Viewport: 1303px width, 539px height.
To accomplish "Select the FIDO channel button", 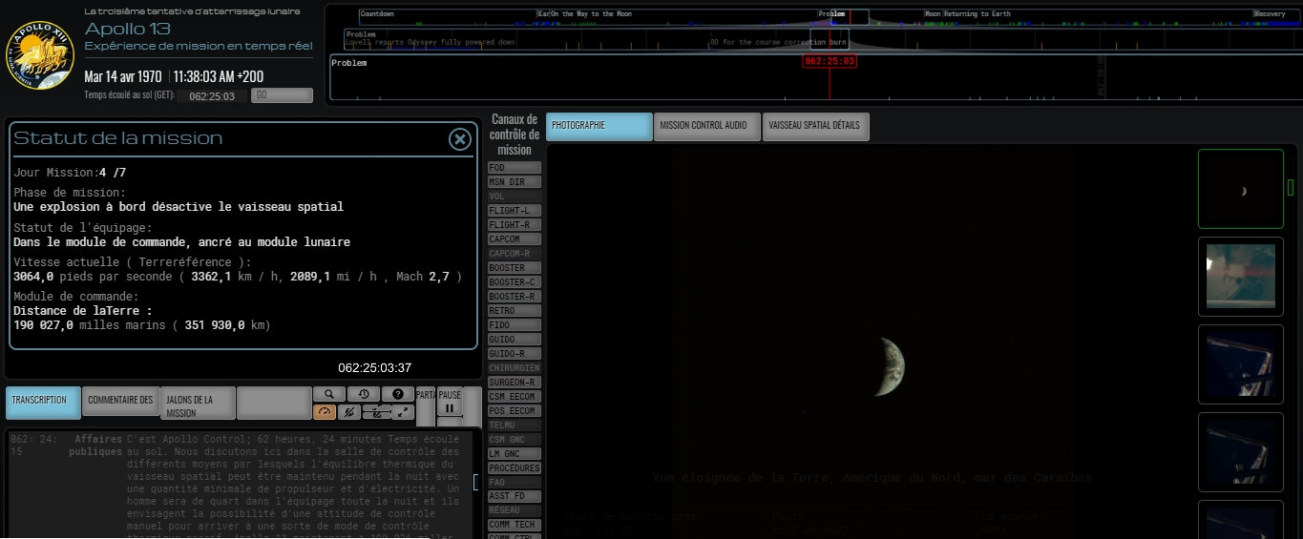I will 515,325.
